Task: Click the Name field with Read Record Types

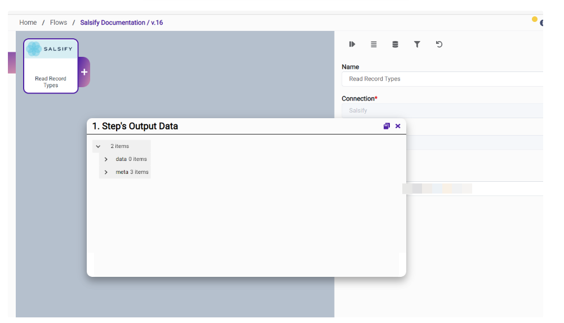Action: click(442, 79)
